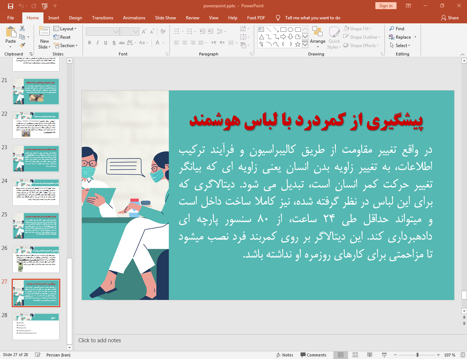Increase font size with the larger A icon
Viewport: 467px width, 359px height.
coord(144,32)
